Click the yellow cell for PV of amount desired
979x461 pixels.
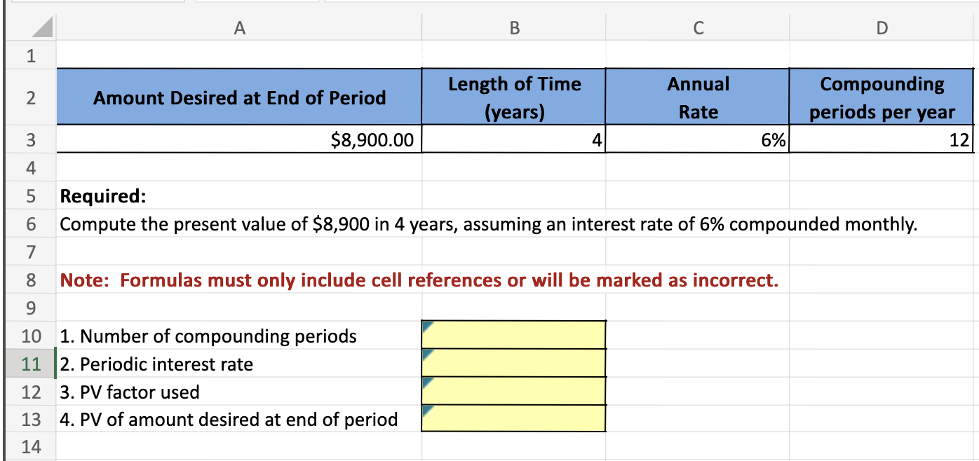click(x=513, y=419)
